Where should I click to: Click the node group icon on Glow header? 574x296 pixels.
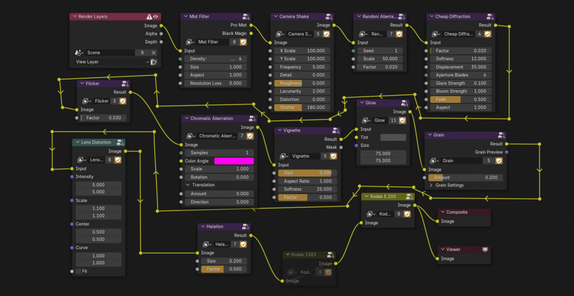point(404,103)
